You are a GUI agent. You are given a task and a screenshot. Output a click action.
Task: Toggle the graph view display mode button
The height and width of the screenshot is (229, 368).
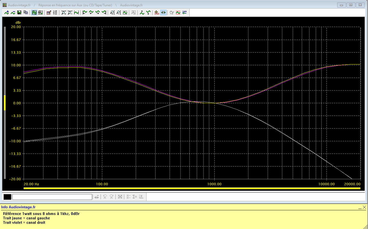pos(34,12)
